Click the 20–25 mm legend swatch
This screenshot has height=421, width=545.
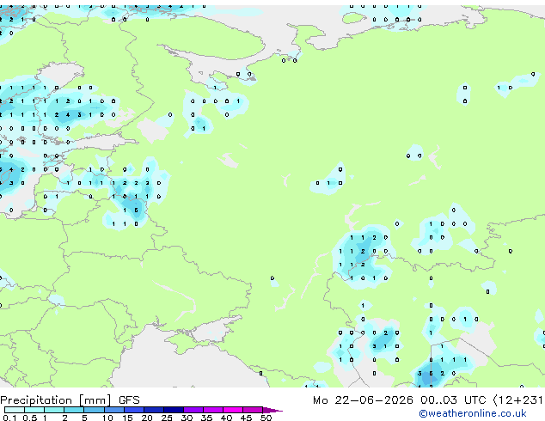[x=154, y=410]
